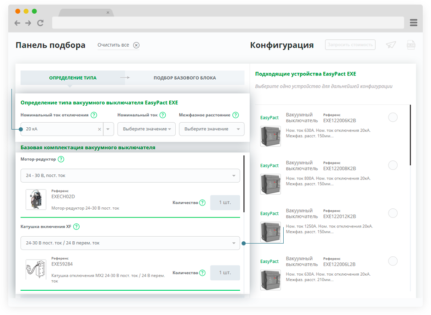Click the browser address bar
The image size is (431, 315).
tap(228, 22)
